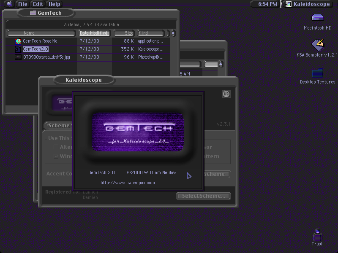This screenshot has width=338, height=253.
Task: Click the 352 K size of GemTech2.0
Action: tap(127, 49)
